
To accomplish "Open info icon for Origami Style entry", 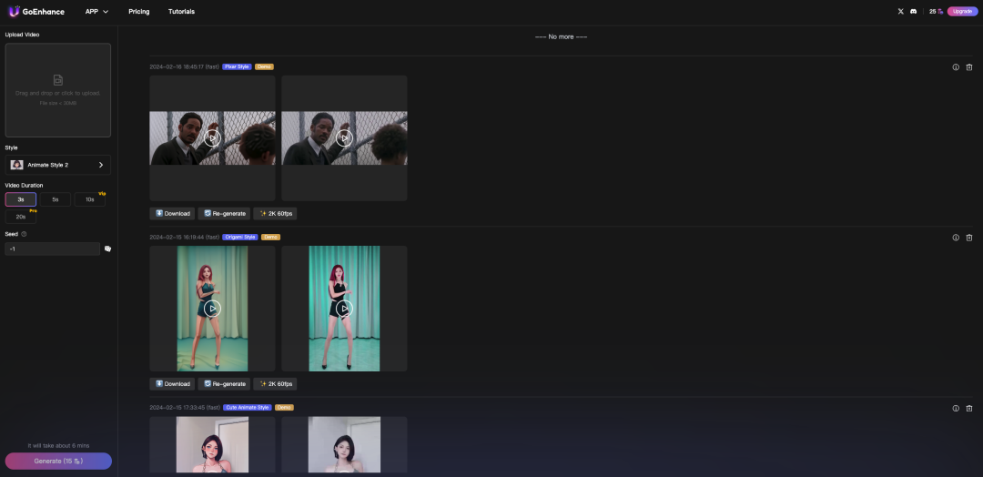I will (956, 238).
